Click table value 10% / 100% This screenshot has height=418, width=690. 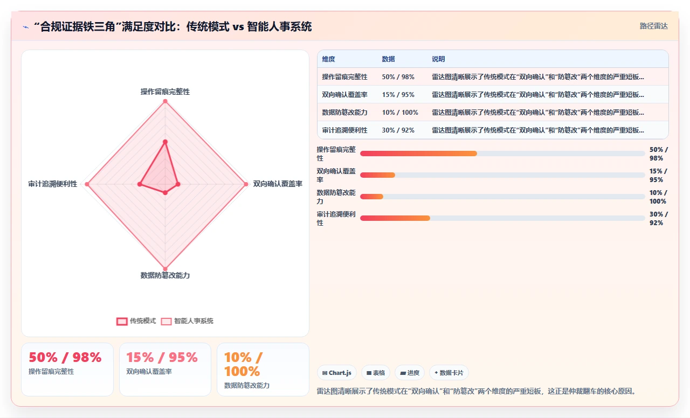(x=400, y=113)
